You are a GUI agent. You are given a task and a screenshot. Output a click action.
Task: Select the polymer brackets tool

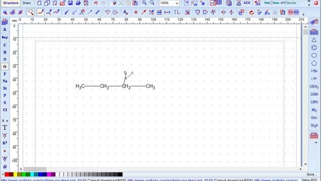(x=177, y=12)
